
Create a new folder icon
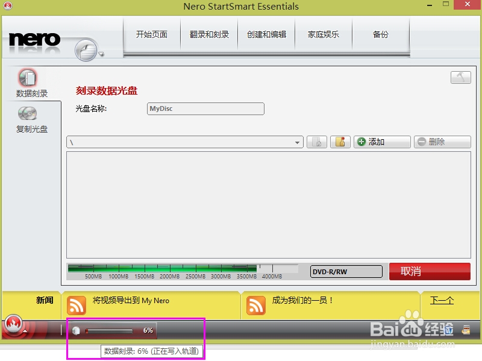340,142
